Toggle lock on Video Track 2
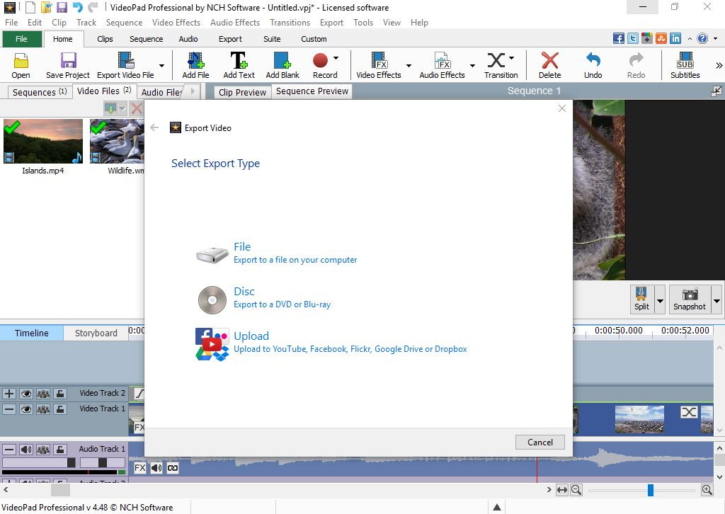The image size is (725, 514). [60, 394]
